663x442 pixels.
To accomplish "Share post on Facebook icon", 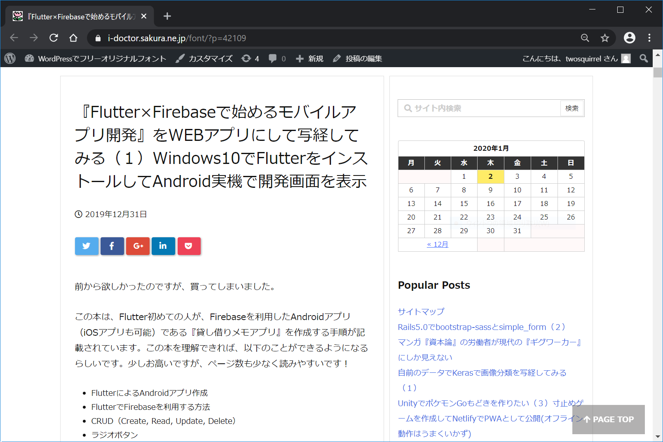I will click(x=112, y=246).
